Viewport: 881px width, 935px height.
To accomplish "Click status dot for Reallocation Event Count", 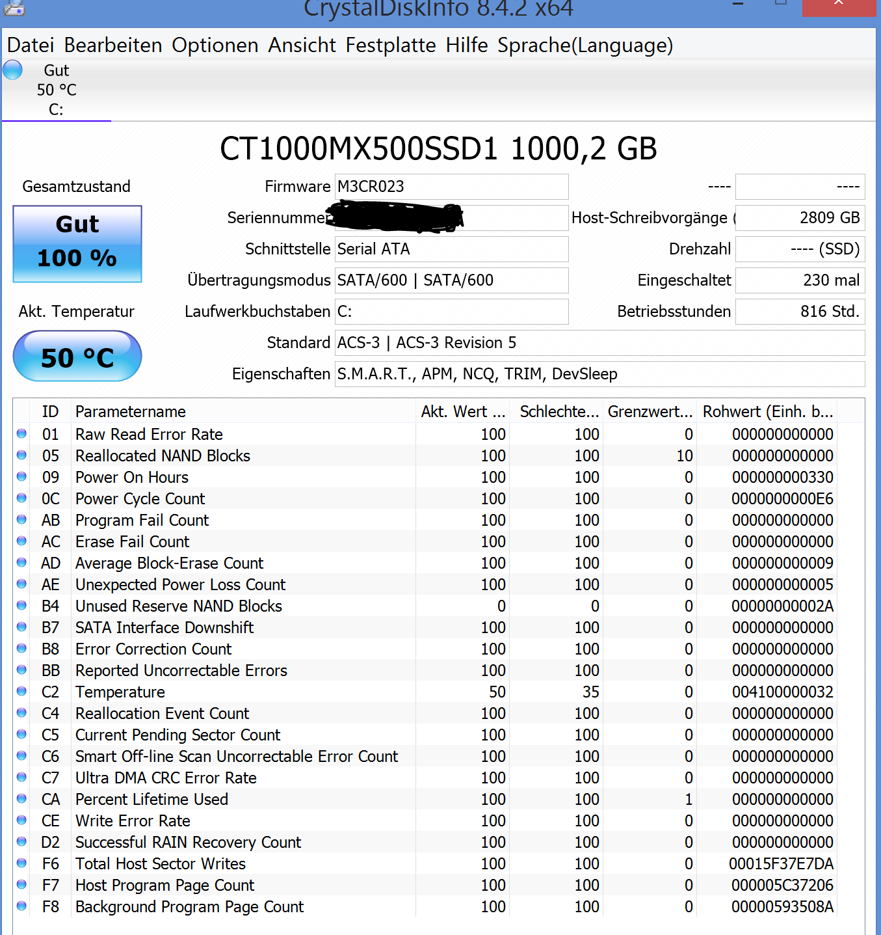I will 21,712.
